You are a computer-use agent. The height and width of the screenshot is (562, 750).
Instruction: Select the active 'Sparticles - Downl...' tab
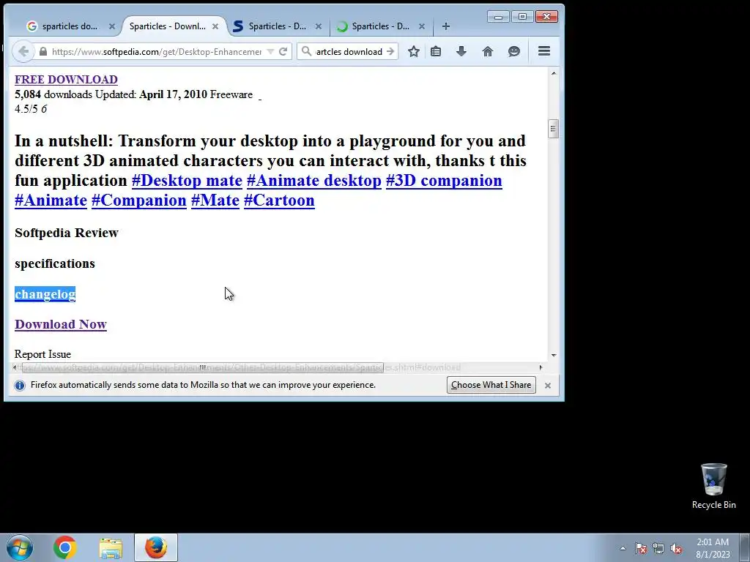[x=168, y=26]
